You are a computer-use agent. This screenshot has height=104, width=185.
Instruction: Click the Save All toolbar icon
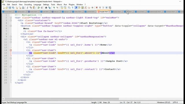(x=13, y=8)
